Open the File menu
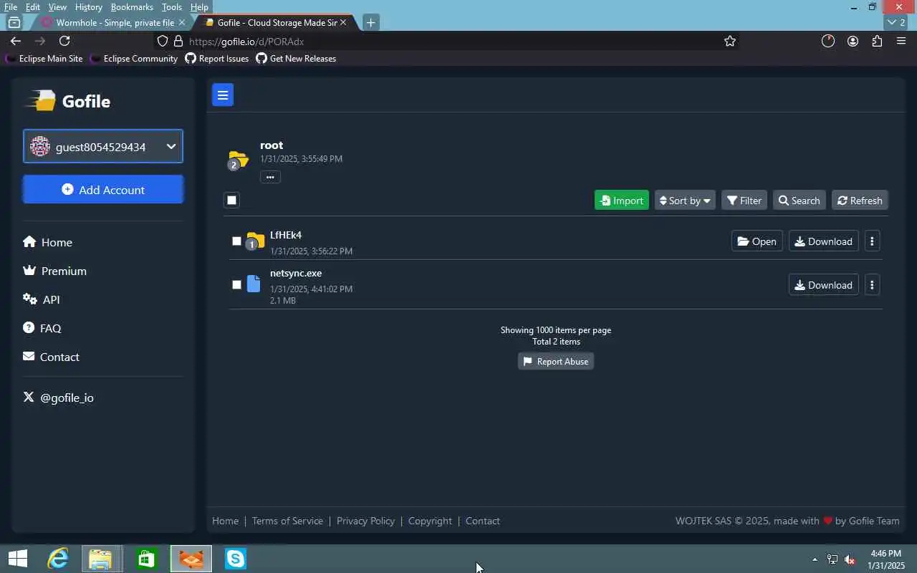The width and height of the screenshot is (917, 573). (x=11, y=7)
